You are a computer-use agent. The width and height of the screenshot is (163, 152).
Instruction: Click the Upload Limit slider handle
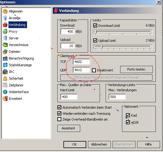click(x=102, y=47)
